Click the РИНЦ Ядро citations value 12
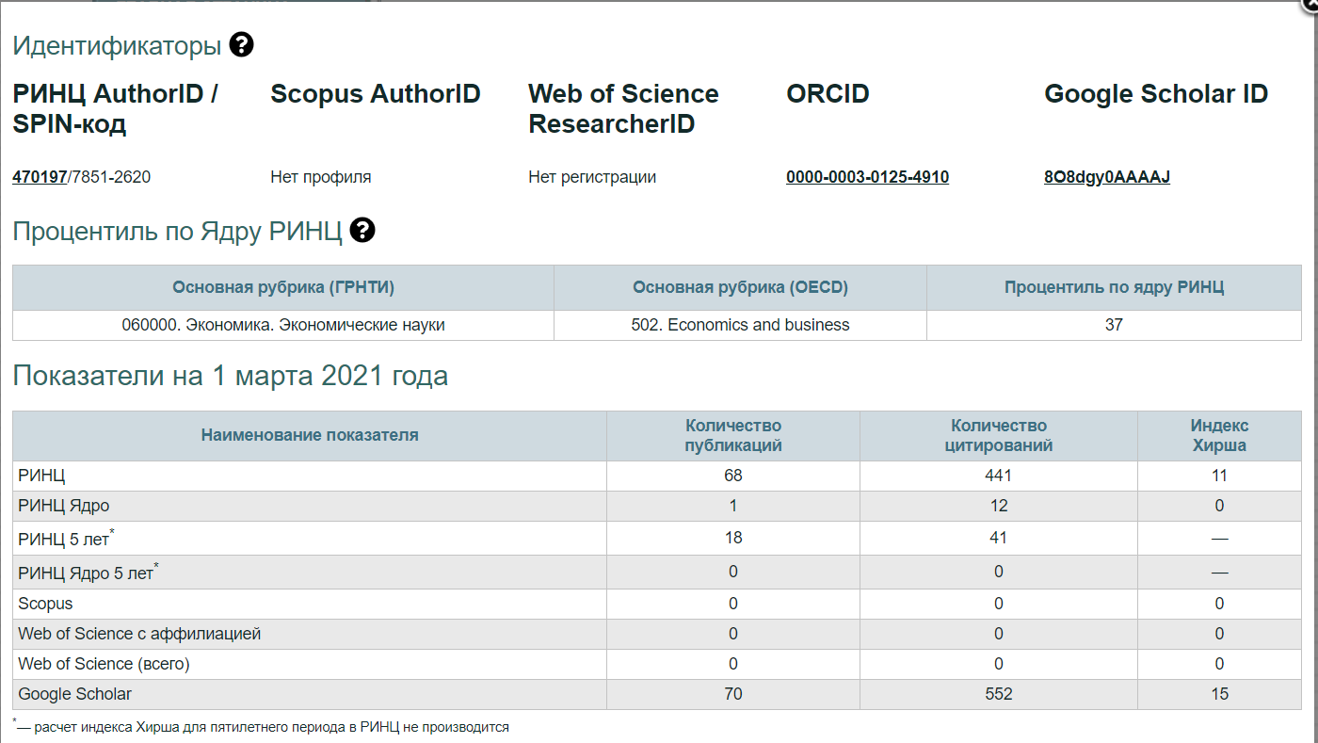Image resolution: width=1318 pixels, height=743 pixels. (x=999, y=507)
